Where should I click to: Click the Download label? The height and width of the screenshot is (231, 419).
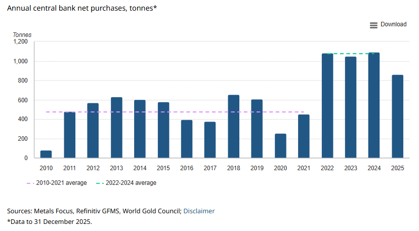(x=393, y=24)
